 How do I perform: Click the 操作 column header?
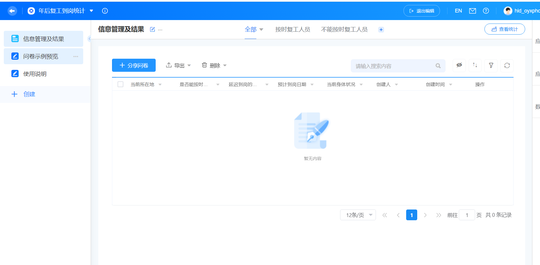pyautogui.click(x=480, y=85)
